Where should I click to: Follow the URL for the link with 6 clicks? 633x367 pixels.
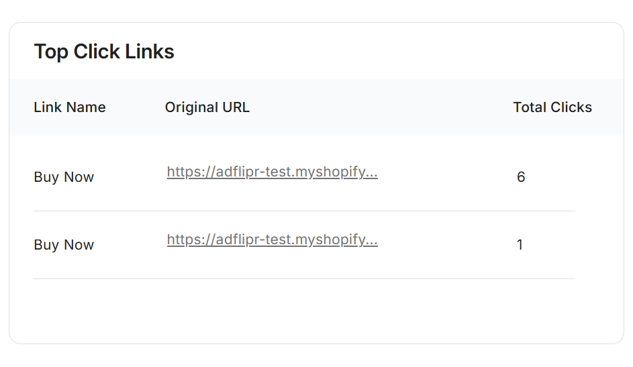(x=272, y=172)
